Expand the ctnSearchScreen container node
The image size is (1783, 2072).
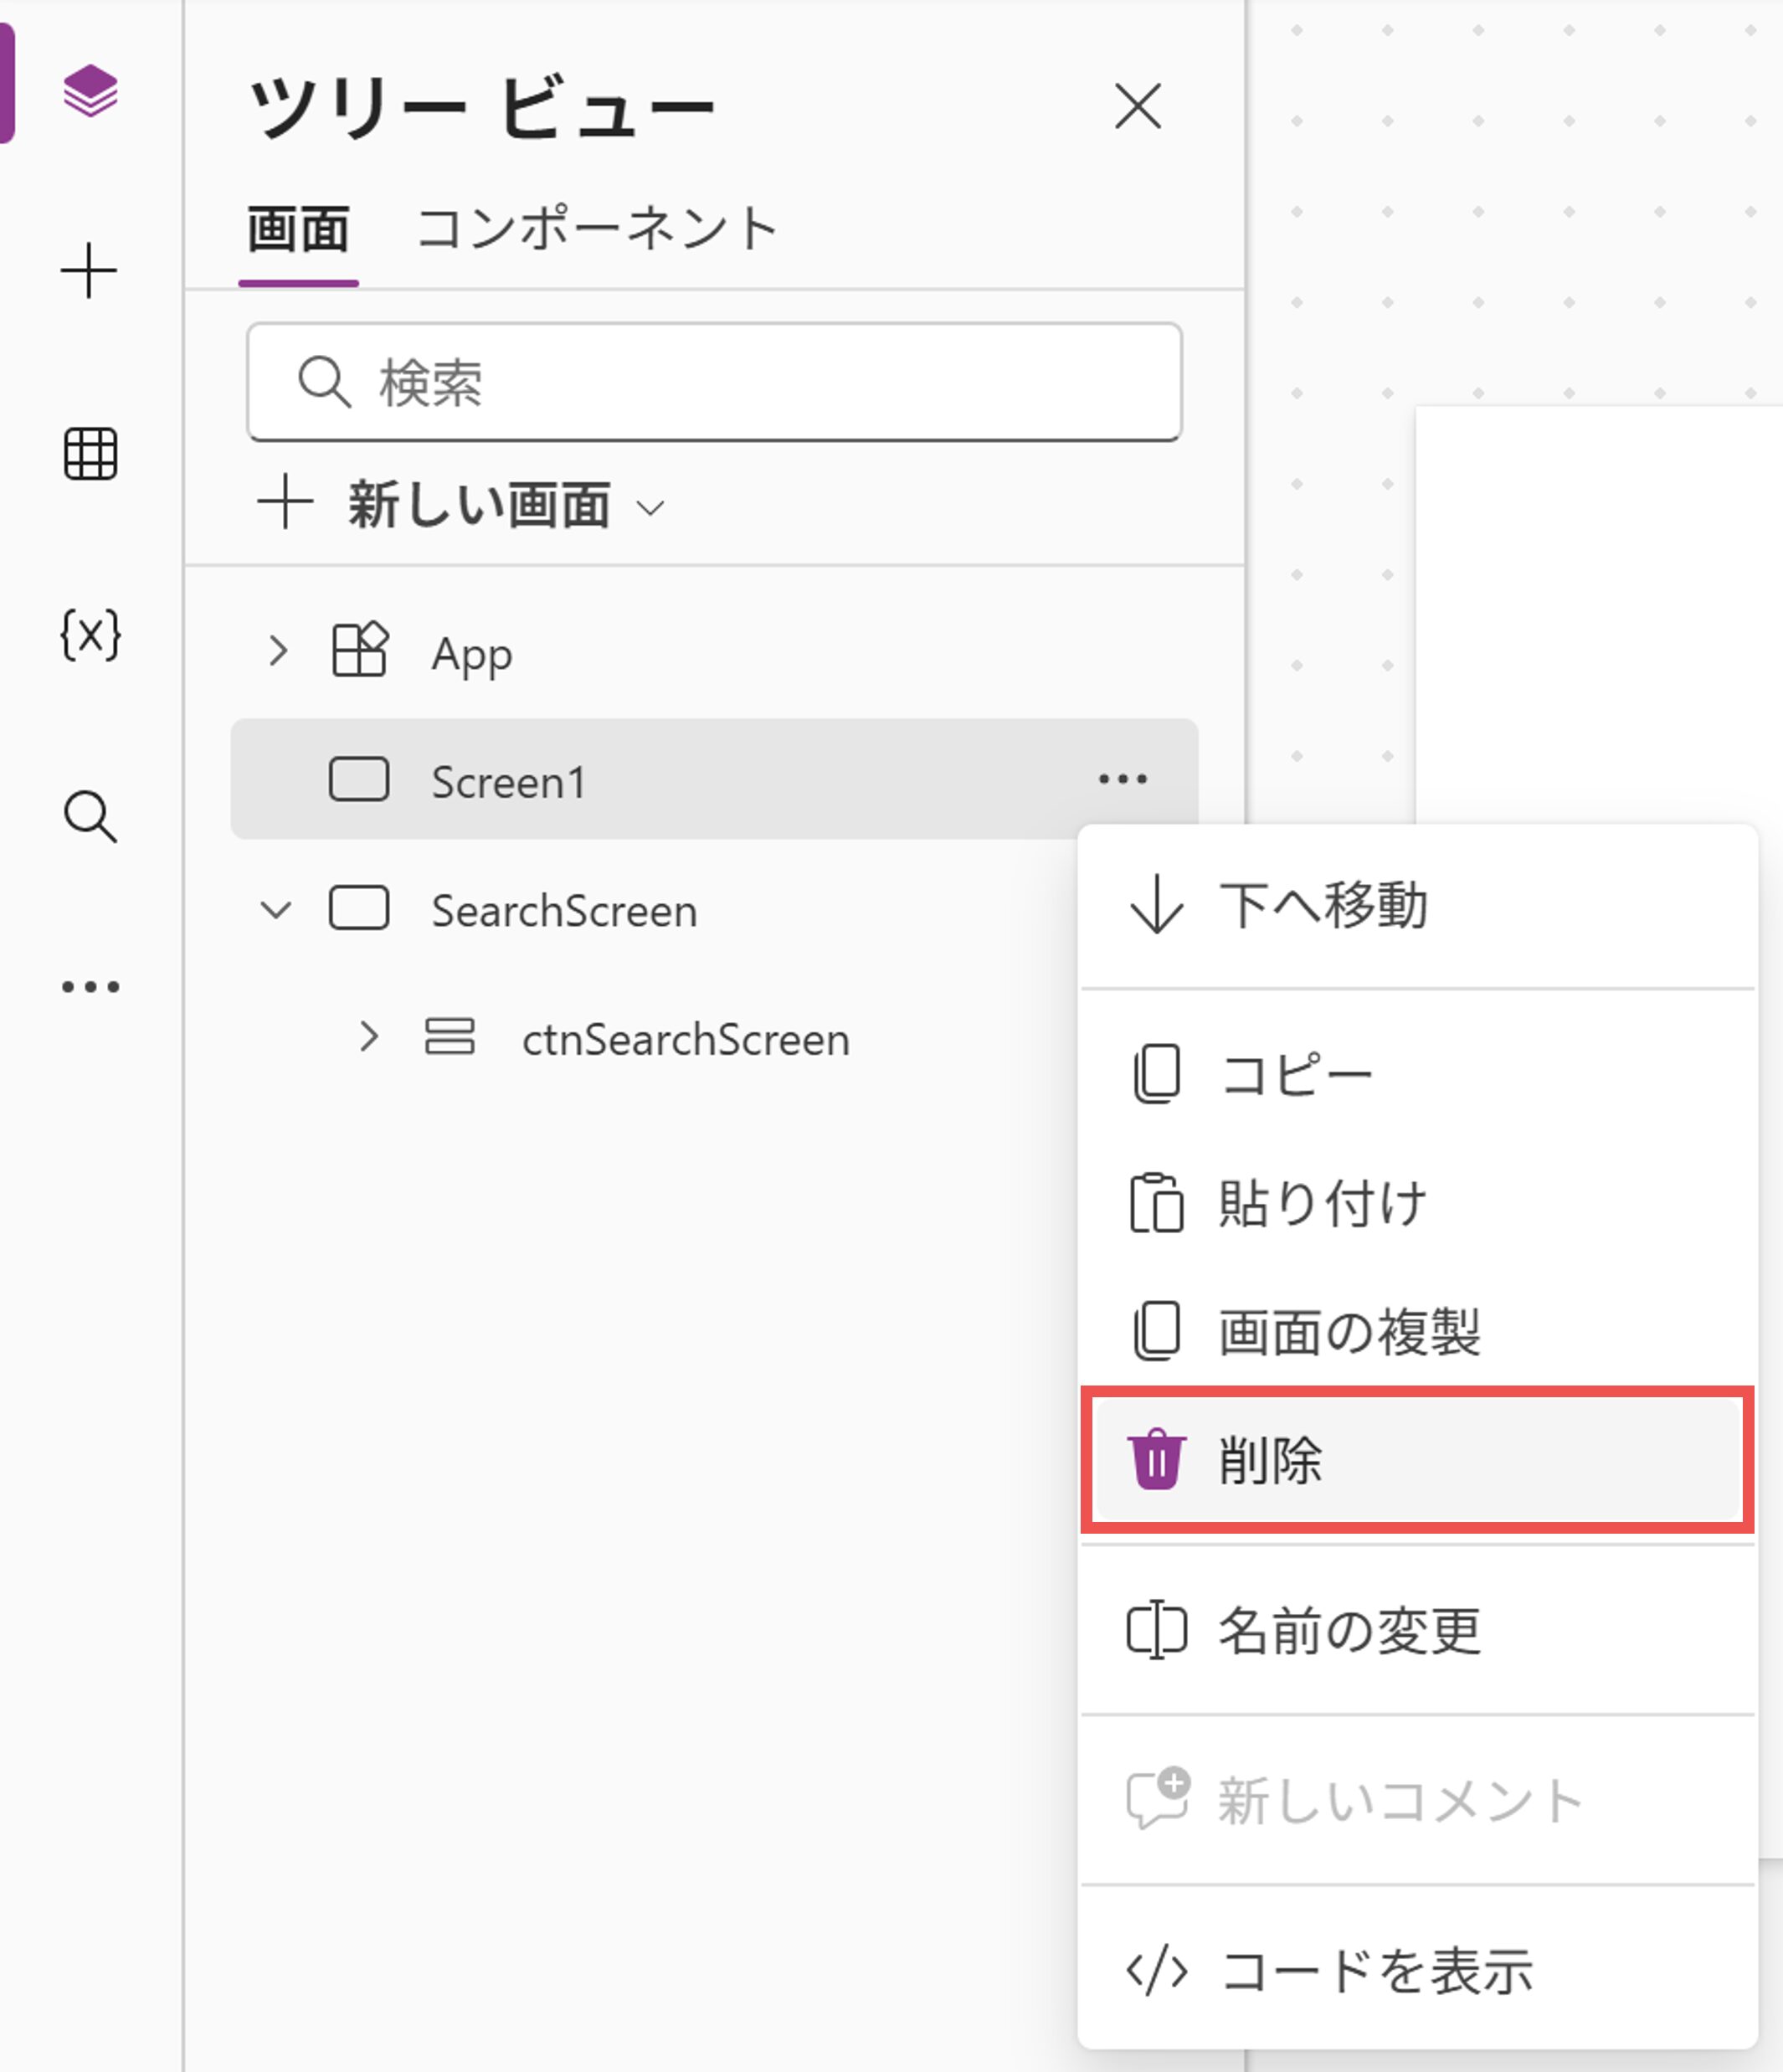369,1037
